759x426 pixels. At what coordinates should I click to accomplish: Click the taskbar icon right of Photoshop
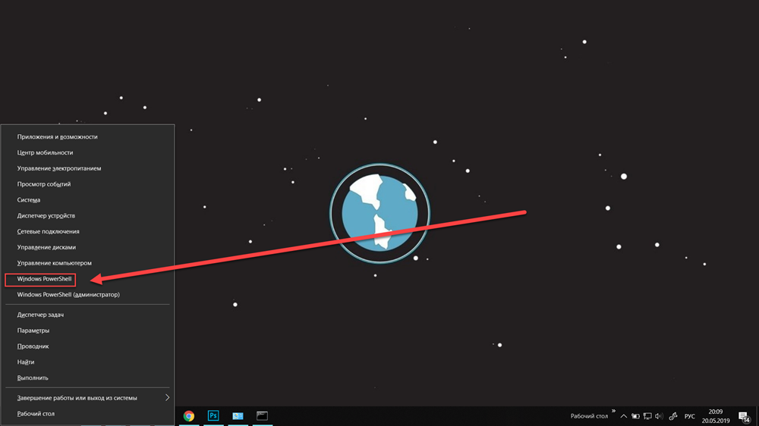coord(238,416)
